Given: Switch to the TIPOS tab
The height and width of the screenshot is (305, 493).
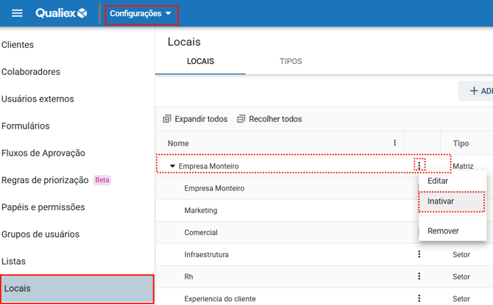Looking at the screenshot, I should click(291, 61).
